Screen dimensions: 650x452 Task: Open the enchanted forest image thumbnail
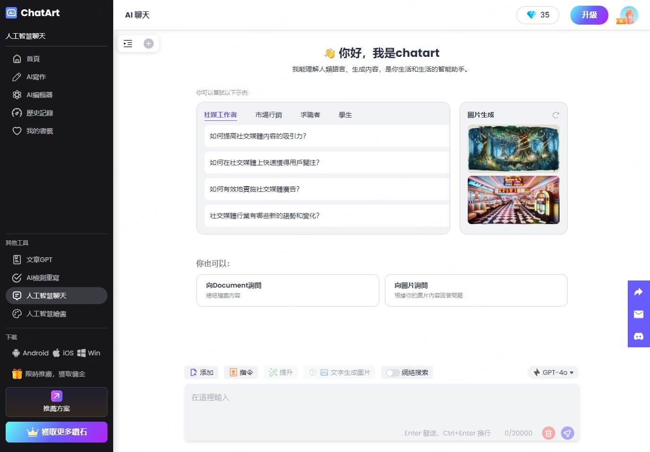pyautogui.click(x=514, y=148)
